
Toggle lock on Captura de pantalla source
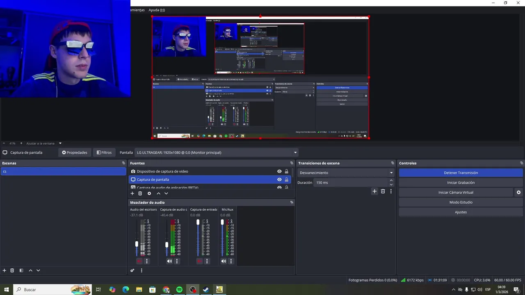[x=287, y=179]
